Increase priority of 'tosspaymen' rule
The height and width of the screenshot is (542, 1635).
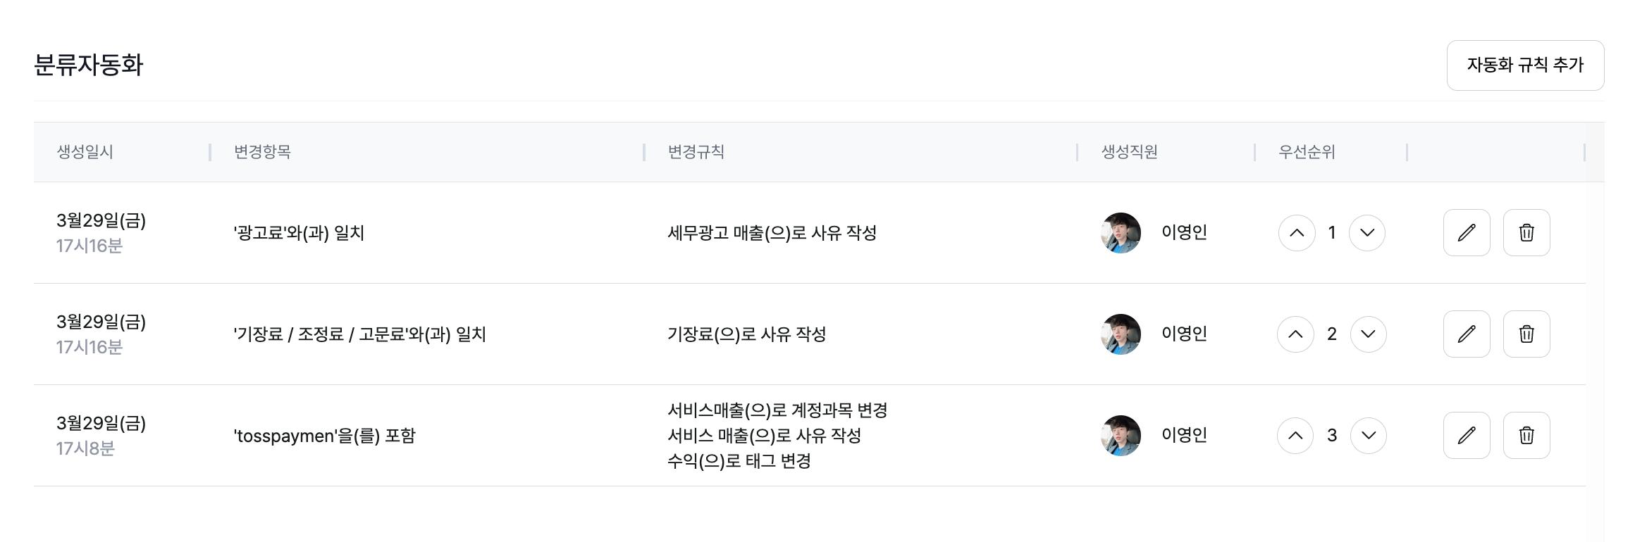[1295, 436]
